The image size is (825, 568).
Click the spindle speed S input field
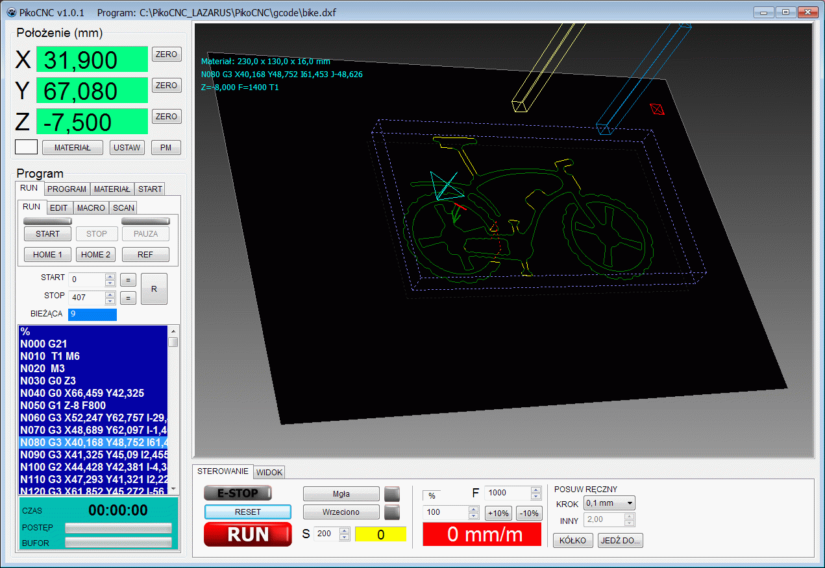[x=326, y=534]
